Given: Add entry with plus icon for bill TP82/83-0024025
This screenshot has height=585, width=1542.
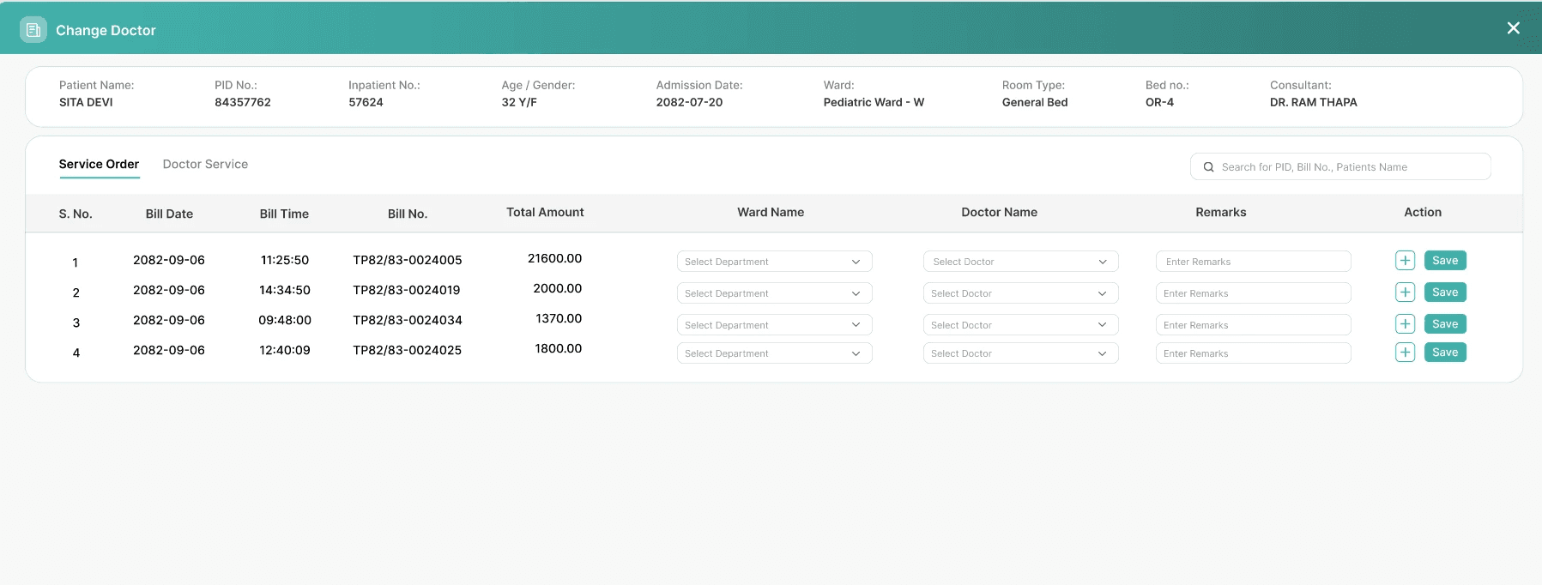Looking at the screenshot, I should tap(1405, 353).
